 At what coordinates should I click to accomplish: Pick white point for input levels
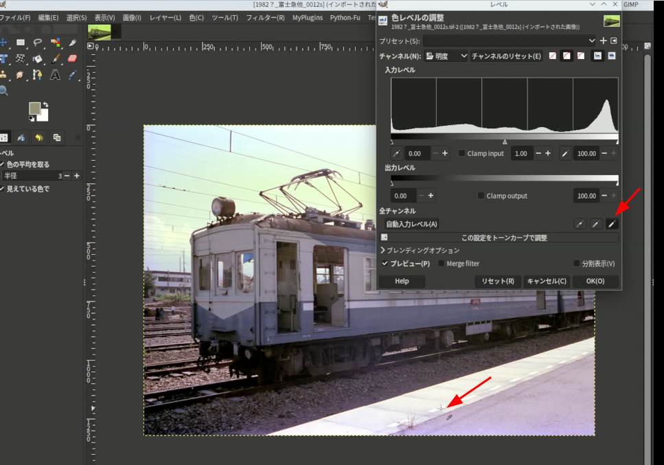565,153
